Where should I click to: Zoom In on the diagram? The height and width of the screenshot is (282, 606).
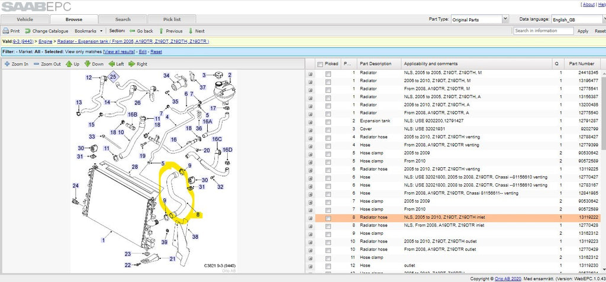(x=16, y=64)
